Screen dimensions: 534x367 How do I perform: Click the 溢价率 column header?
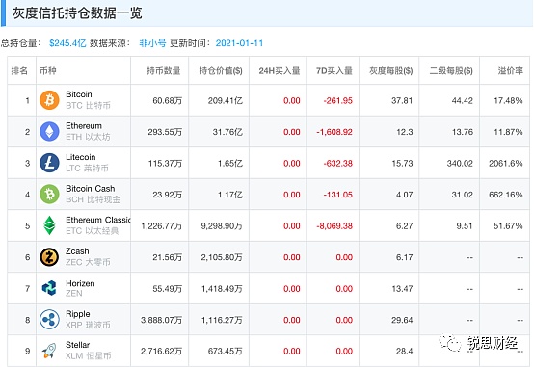tap(510, 71)
